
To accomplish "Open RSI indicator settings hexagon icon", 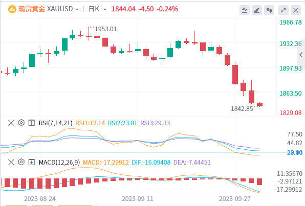I will 21,123.
